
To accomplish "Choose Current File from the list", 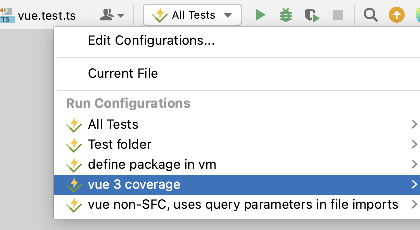I will (123, 74).
